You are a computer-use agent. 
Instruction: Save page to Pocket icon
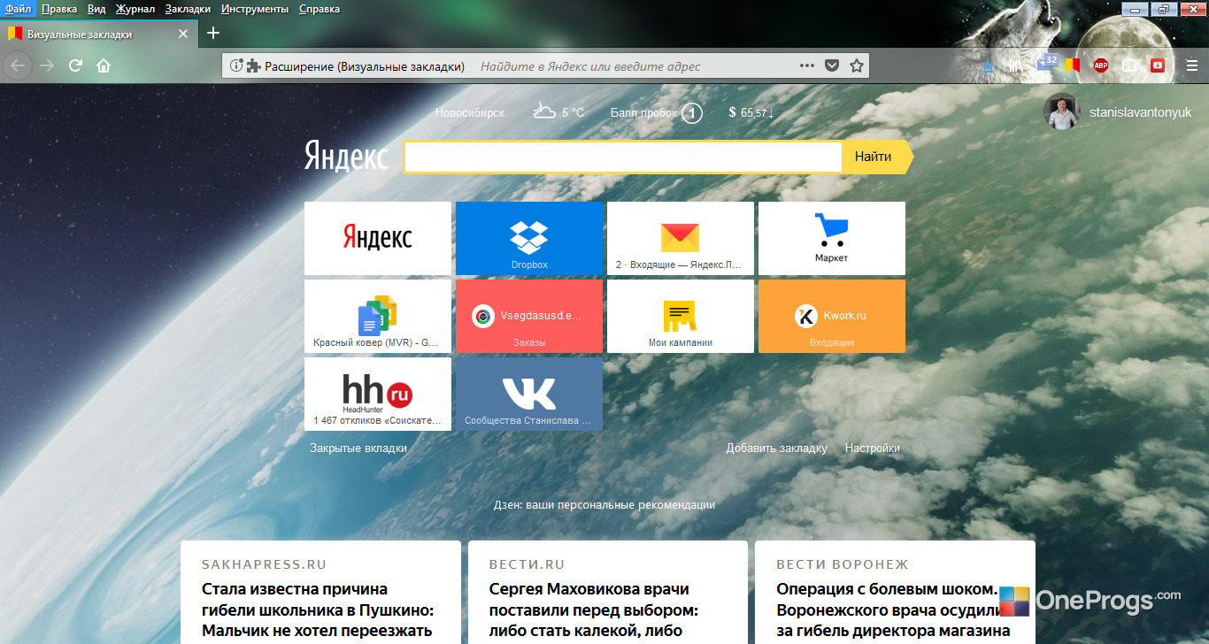[x=831, y=65]
